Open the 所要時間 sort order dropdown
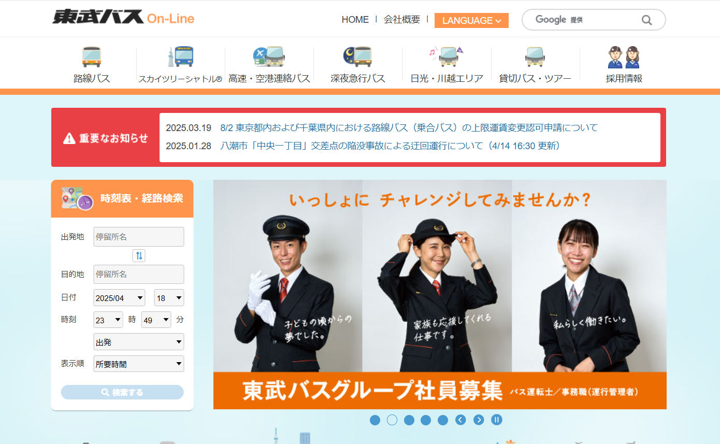The width and height of the screenshot is (720, 444). [139, 364]
